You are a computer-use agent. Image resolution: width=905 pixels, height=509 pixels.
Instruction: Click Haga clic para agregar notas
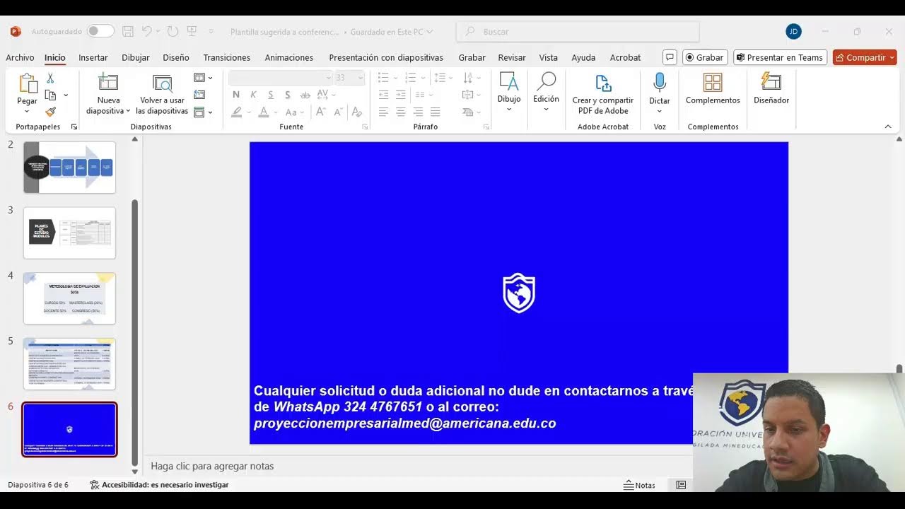212,466
